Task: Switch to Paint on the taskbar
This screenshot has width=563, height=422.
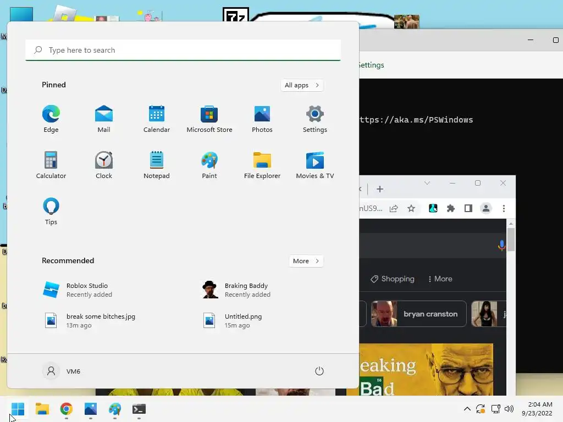Action: 115,409
